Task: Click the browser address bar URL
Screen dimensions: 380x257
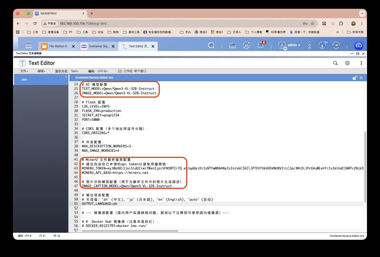Action: coord(83,24)
